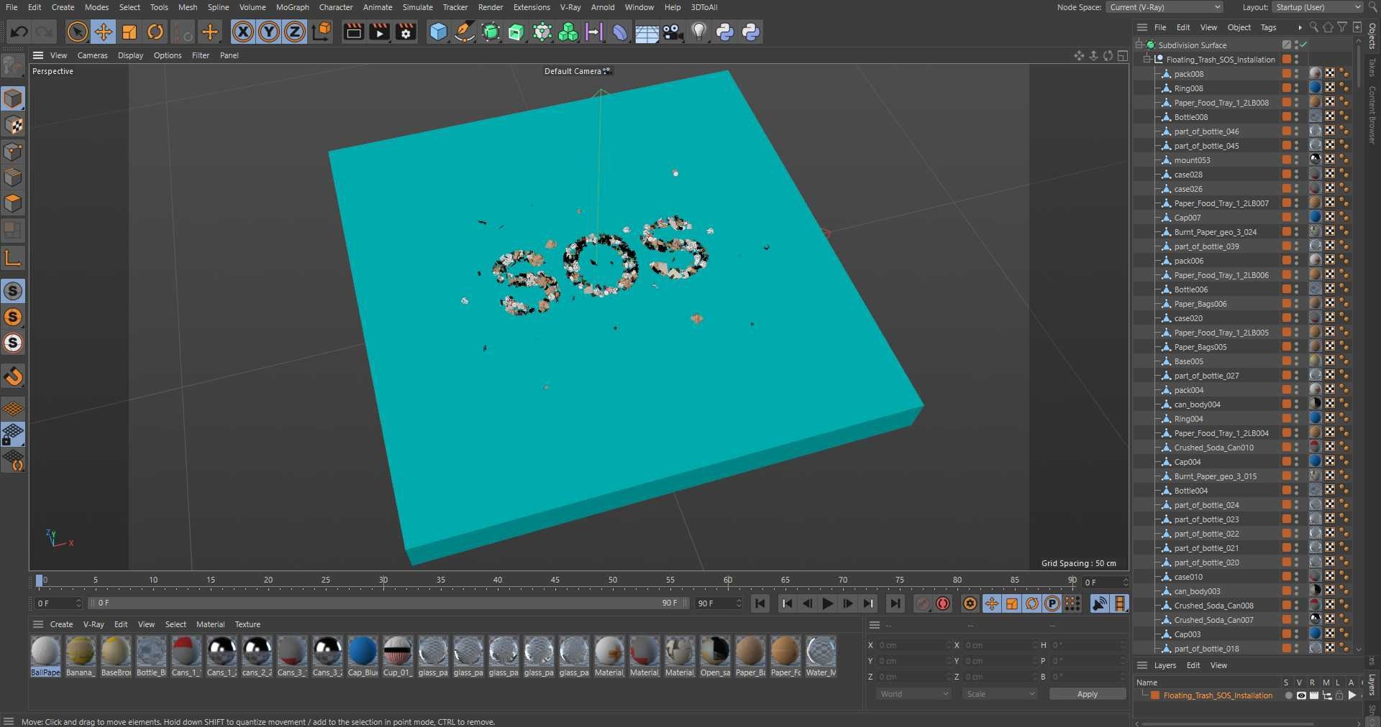Collapse Floating_Trash_SOS_Installation tree node
The image size is (1381, 727).
1148,59
